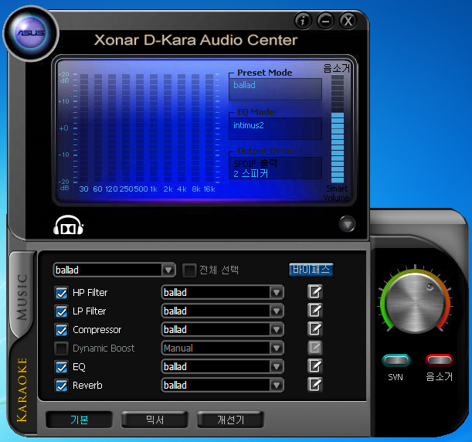Toggle the SVN button
This screenshot has height=442, width=472.
coord(396,360)
